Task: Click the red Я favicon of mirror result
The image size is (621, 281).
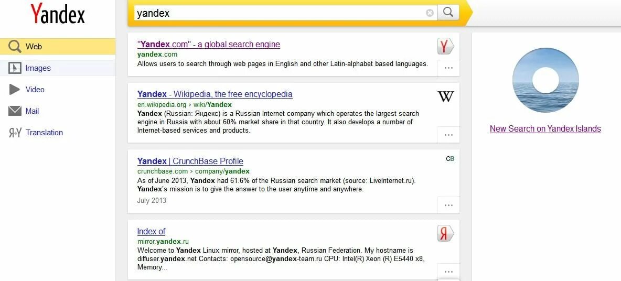Action: click(445, 233)
